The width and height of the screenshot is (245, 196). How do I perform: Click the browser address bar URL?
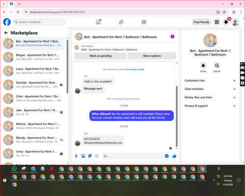coord(57,12)
